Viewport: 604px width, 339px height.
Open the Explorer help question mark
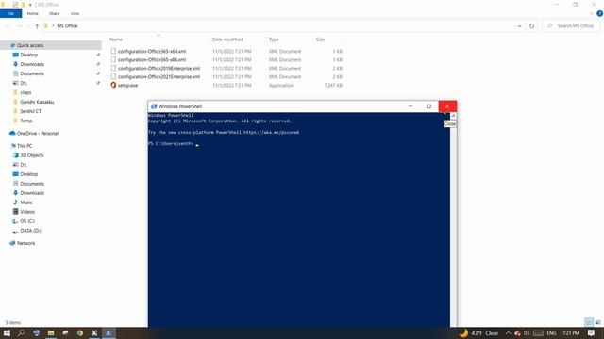pos(599,13)
